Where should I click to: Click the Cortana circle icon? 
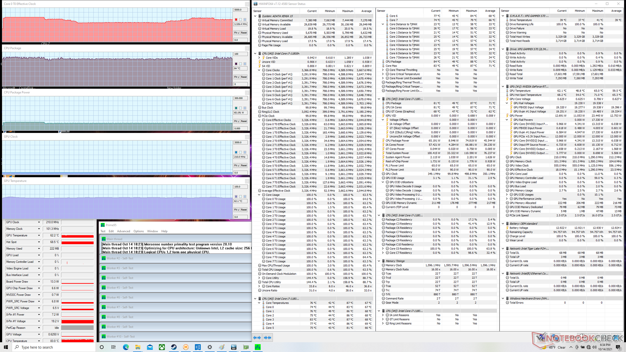pyautogui.click(x=101, y=347)
